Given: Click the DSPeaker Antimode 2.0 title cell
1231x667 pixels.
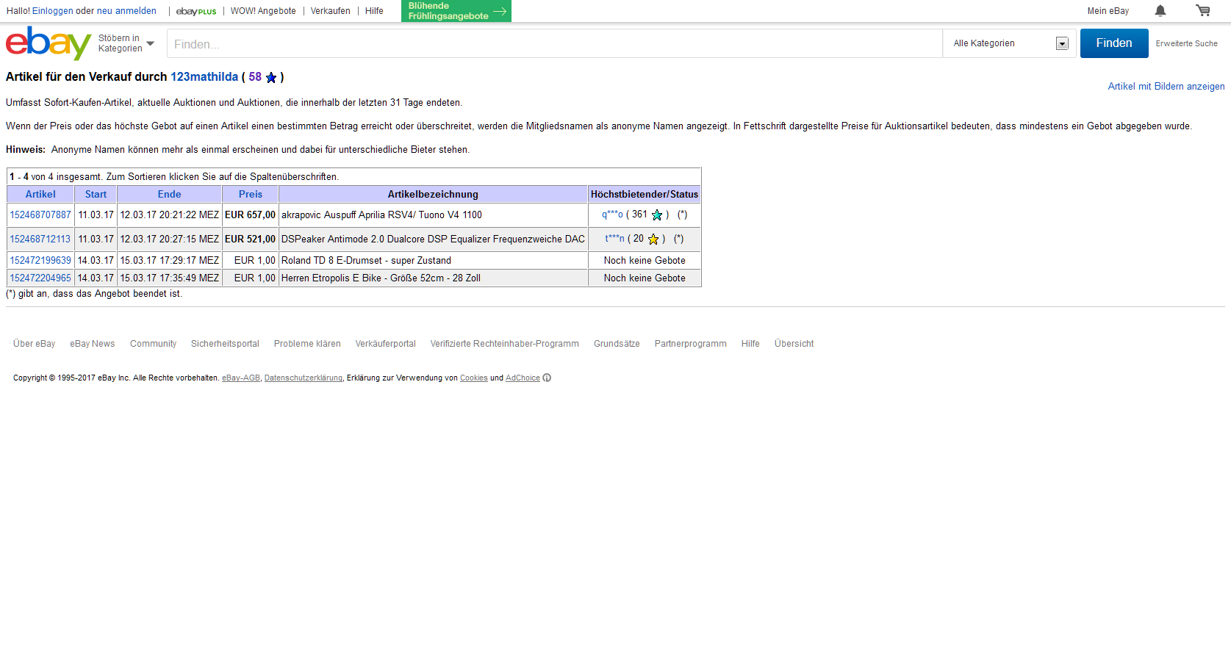Looking at the screenshot, I should [433, 239].
